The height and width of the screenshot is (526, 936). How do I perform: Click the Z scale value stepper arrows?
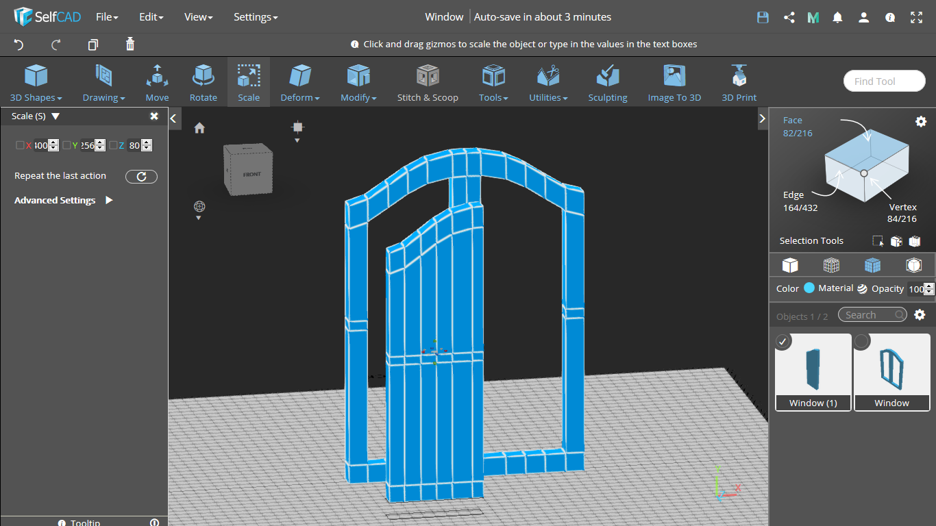[x=147, y=145]
